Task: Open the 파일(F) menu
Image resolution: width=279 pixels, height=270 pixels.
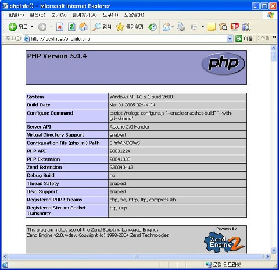Action: click(16, 15)
